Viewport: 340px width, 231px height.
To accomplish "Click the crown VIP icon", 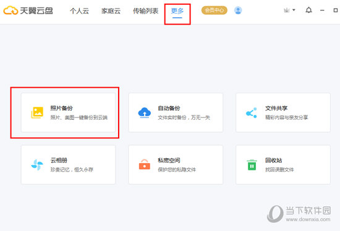I will pos(287,10).
